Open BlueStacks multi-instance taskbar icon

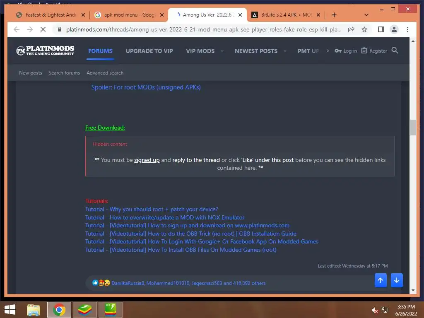point(110,310)
